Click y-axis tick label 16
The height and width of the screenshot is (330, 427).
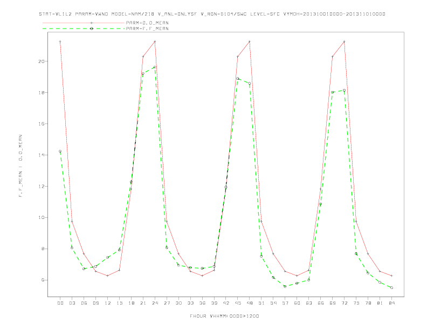coord(42,124)
